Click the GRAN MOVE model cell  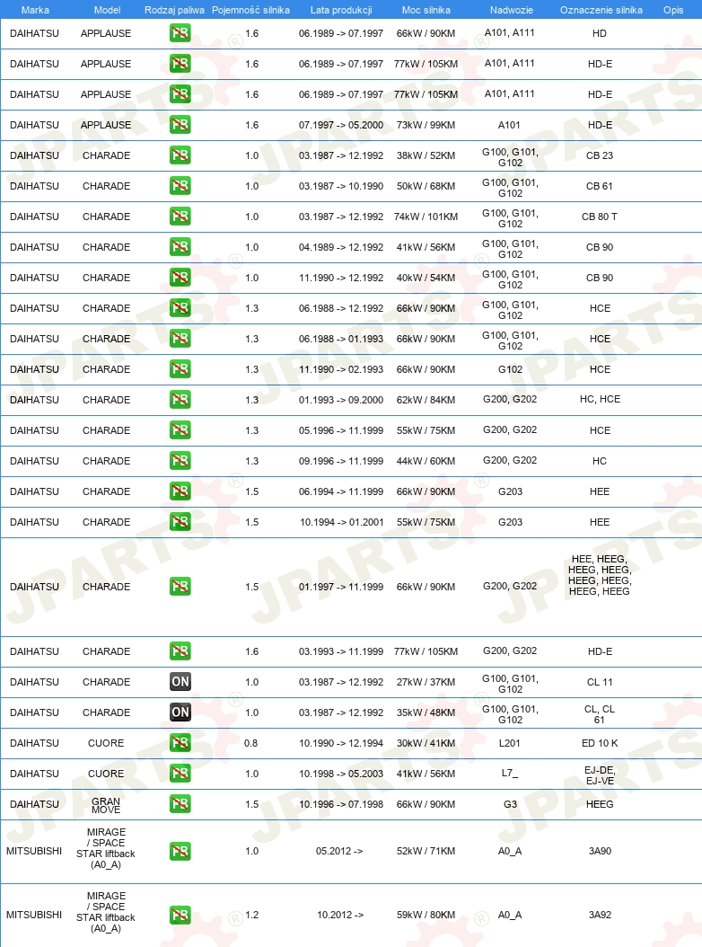(106, 806)
